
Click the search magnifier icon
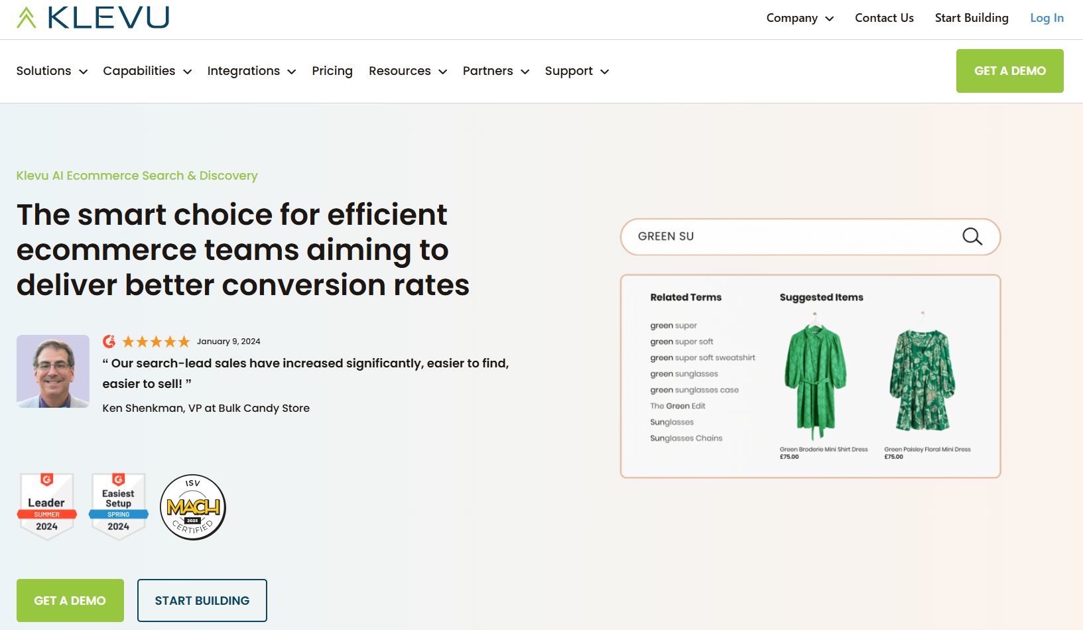(972, 236)
